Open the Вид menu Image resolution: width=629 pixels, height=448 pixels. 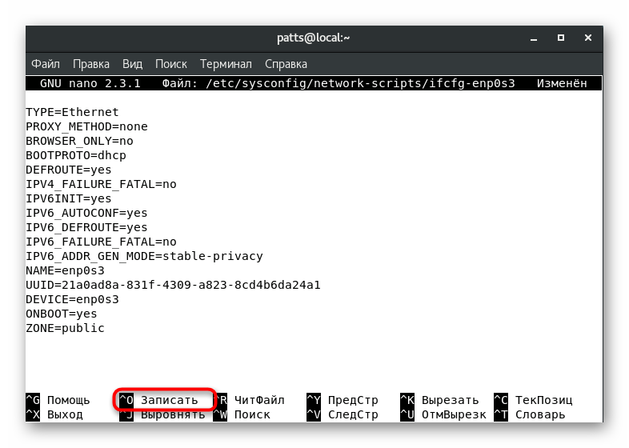(x=132, y=64)
